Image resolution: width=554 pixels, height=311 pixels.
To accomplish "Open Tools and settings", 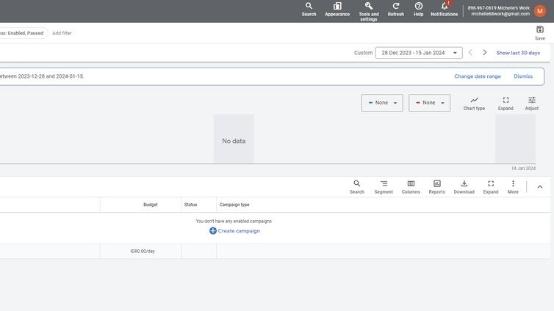I will click(369, 11).
